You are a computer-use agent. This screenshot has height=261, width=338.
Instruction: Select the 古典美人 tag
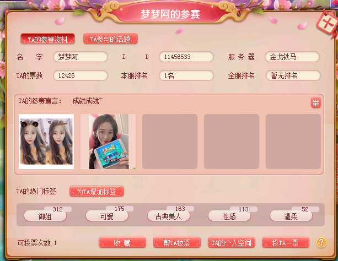click(169, 216)
